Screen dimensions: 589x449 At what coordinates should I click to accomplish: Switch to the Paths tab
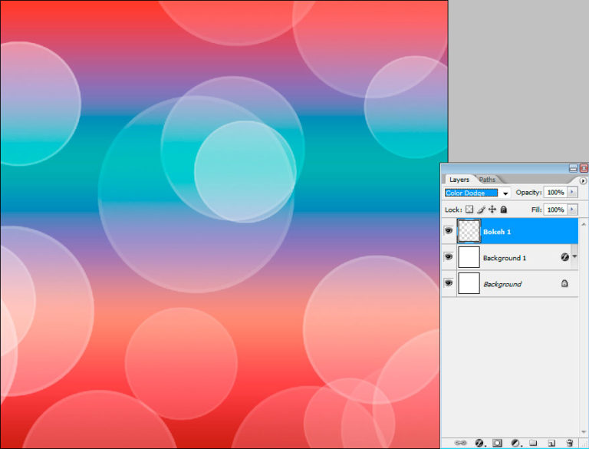(x=487, y=180)
